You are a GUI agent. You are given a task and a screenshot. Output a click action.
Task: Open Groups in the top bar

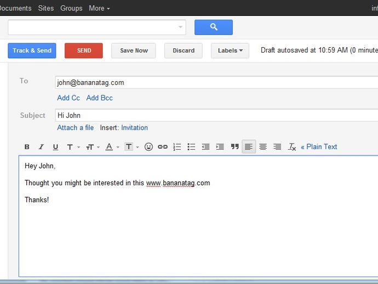tap(71, 8)
